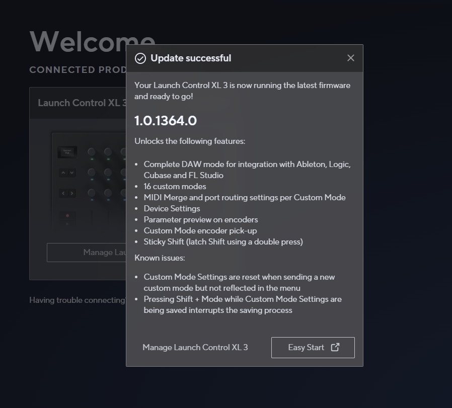
Task: Click 'MIDI Merge and port routing' line
Action: click(x=245, y=198)
